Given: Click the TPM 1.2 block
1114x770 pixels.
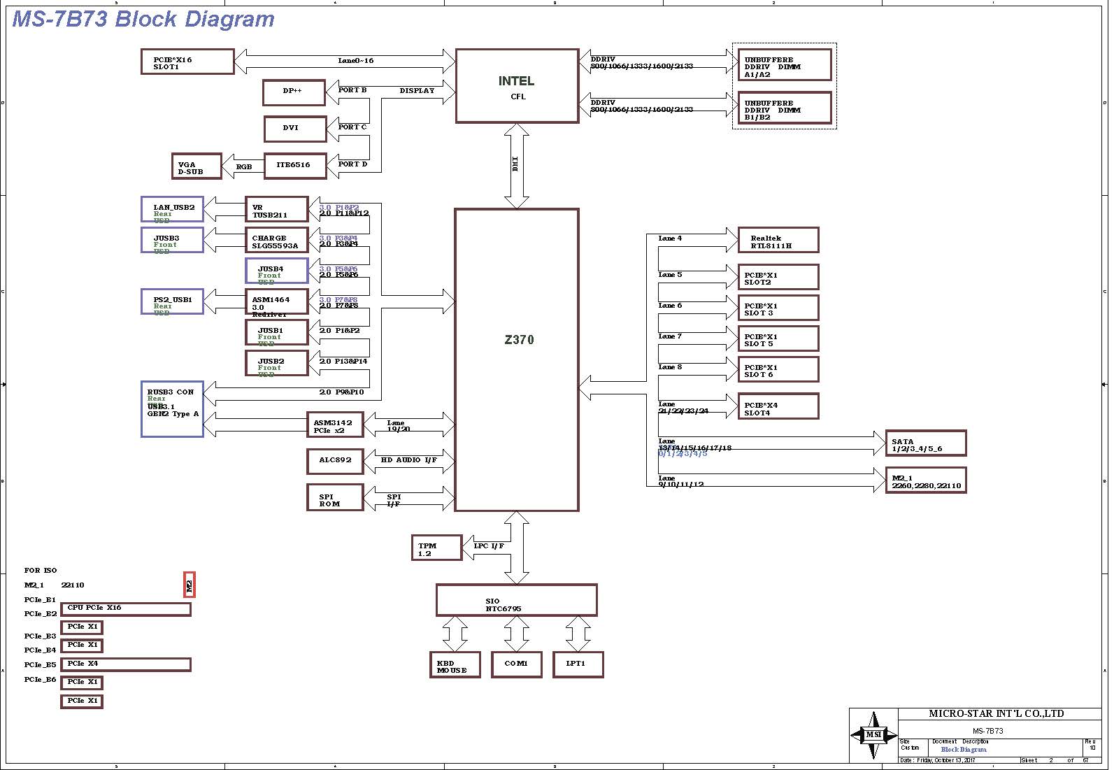Looking at the screenshot, I should [436, 548].
